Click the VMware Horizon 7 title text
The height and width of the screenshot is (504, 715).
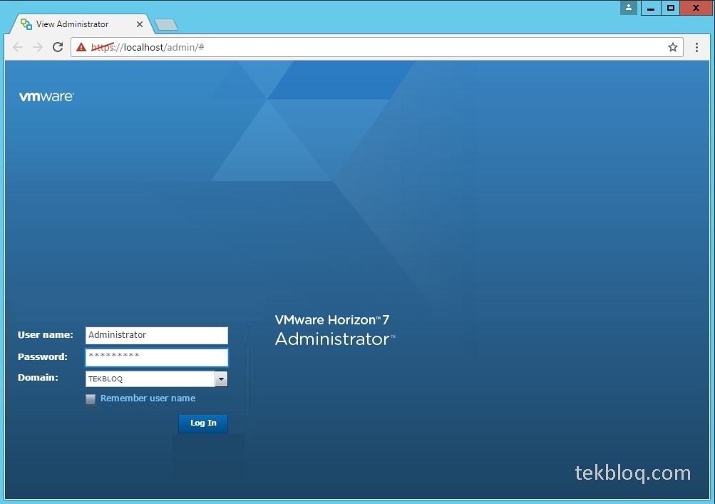click(x=332, y=320)
